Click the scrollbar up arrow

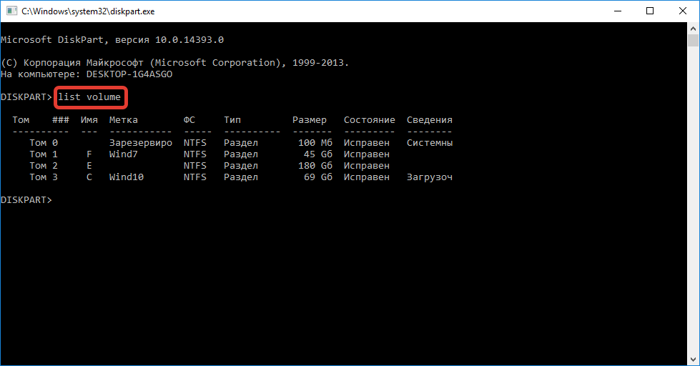tap(693, 28)
